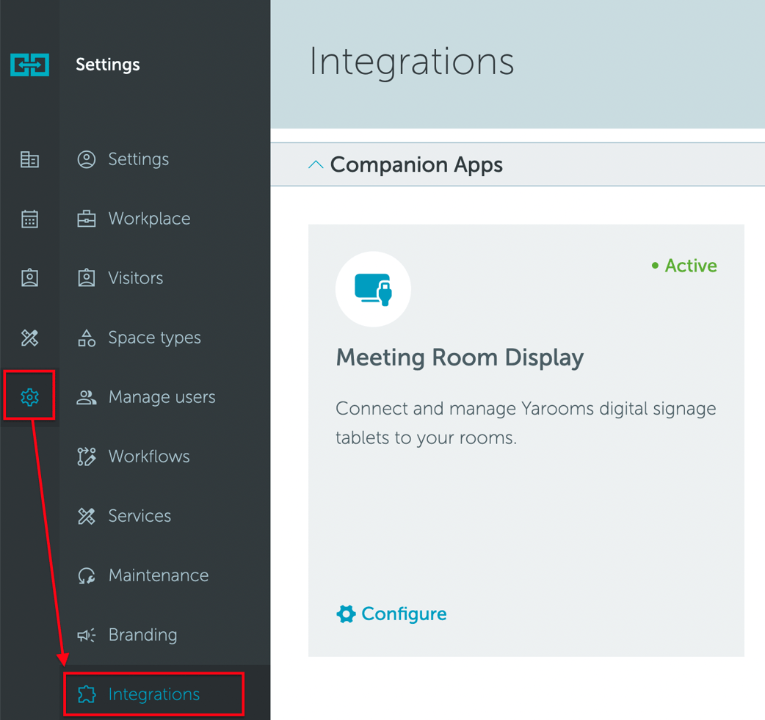765x720 pixels.
Task: Select Integrations in the sidebar
Action: click(x=153, y=694)
